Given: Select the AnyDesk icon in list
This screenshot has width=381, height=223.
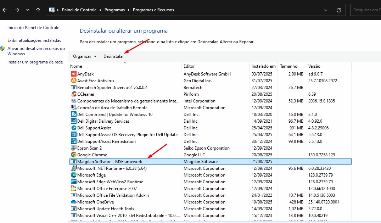Looking at the screenshot, I should click(x=73, y=74).
